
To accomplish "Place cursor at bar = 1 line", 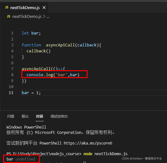I will pyautogui.click(x=31, y=92).
